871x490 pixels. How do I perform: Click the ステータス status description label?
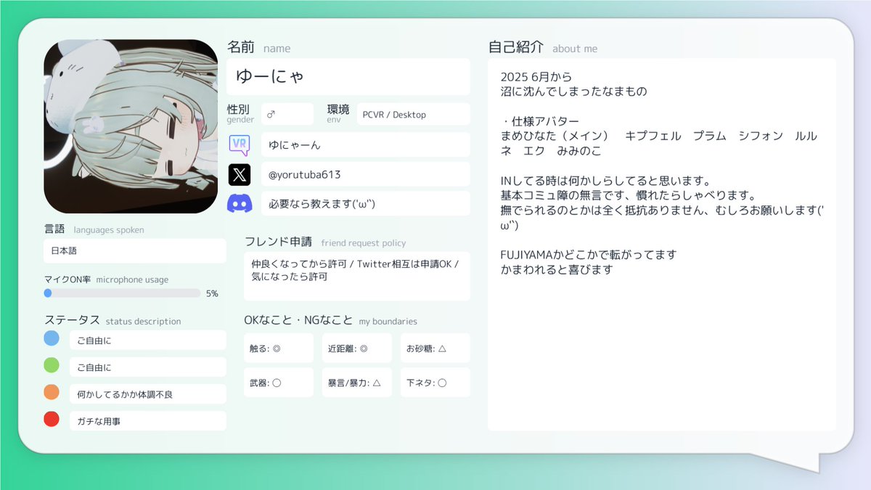point(113,320)
